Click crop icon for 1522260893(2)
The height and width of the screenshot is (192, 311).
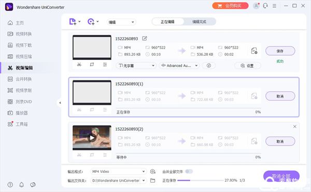coord(92,155)
